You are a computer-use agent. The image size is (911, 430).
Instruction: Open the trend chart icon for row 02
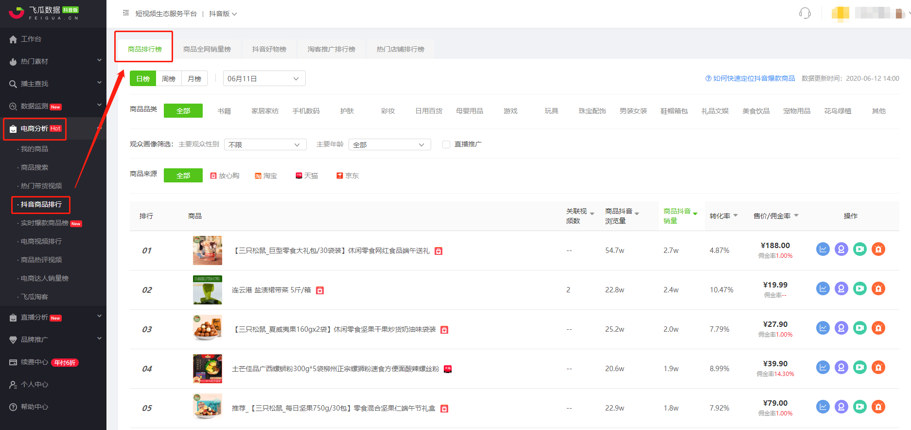823,289
